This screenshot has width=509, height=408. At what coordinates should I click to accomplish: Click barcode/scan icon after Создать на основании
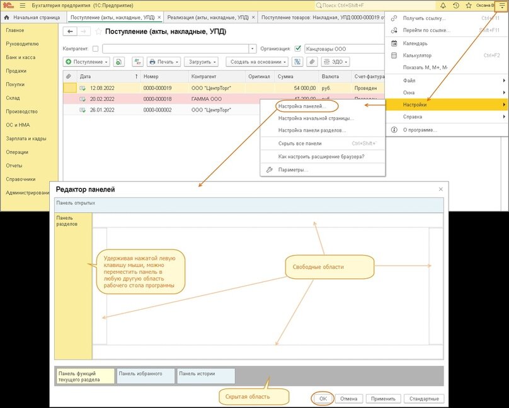tap(297, 62)
